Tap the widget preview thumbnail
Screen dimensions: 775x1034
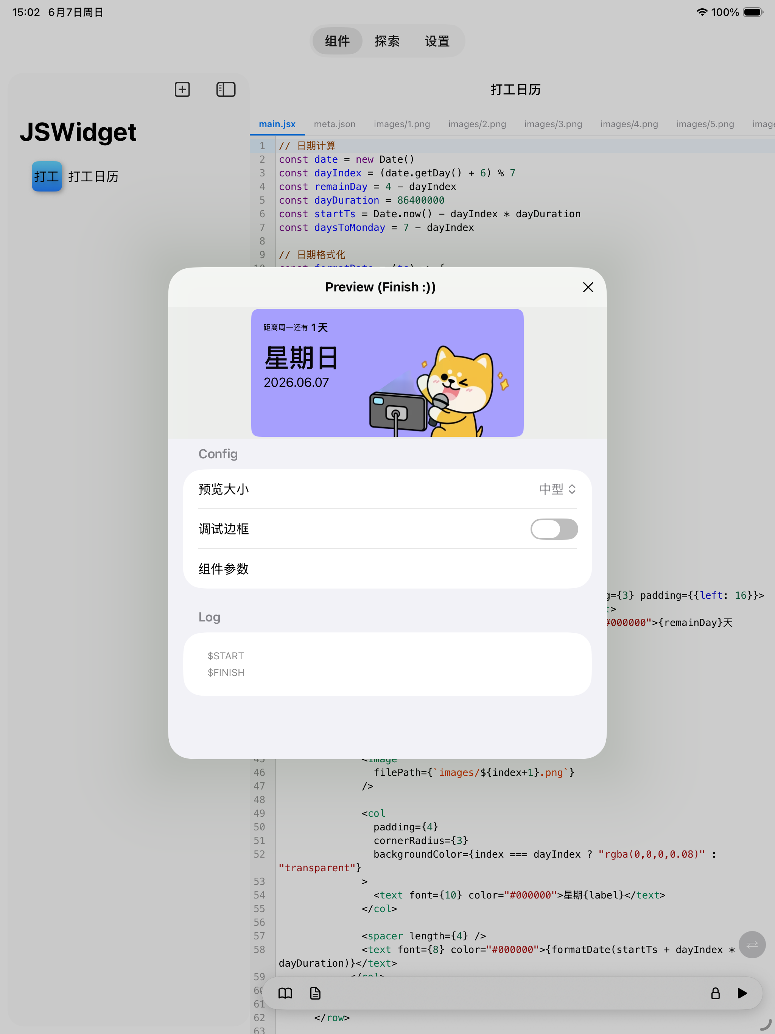tap(387, 372)
